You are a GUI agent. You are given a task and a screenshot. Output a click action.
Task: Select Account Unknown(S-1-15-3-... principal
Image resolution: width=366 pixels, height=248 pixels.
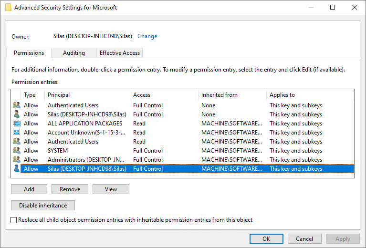tap(86, 133)
